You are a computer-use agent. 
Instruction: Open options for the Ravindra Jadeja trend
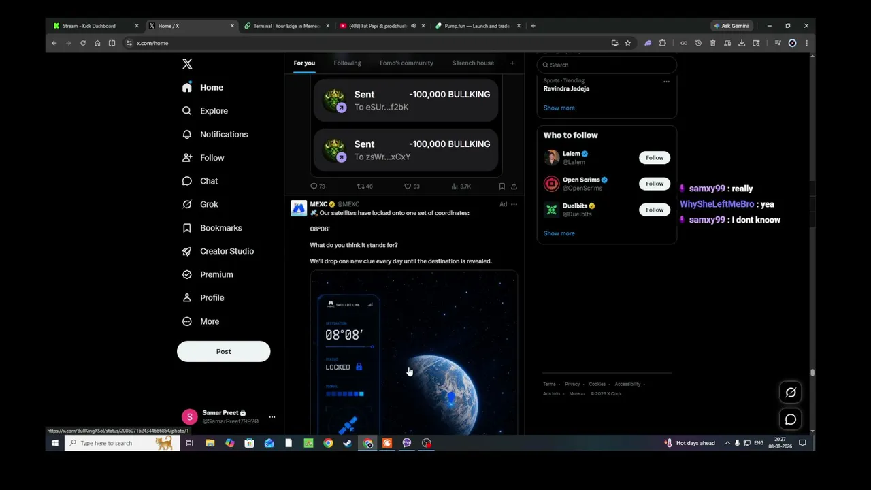coord(666,82)
